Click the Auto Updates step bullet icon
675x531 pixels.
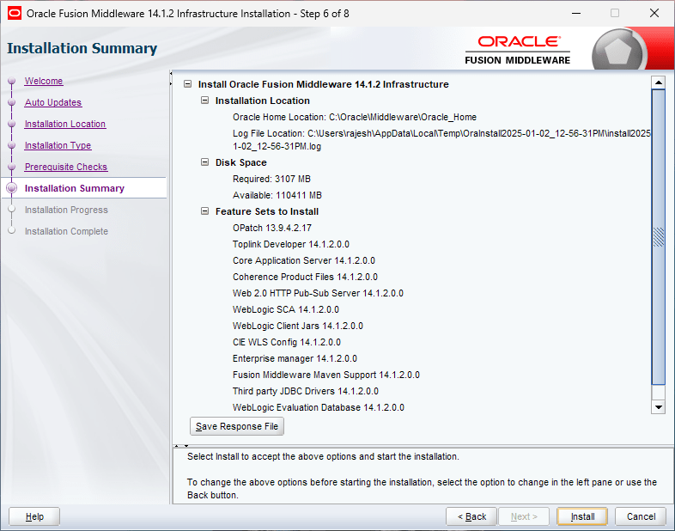pos(12,102)
